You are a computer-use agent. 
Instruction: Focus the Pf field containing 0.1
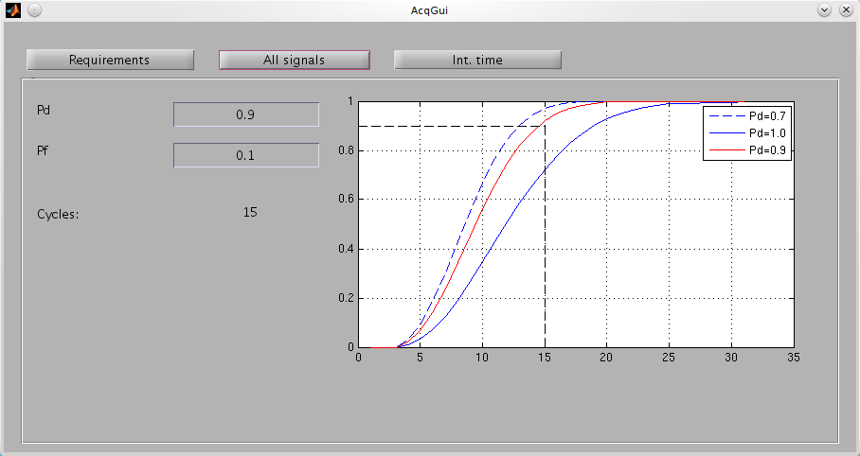point(246,155)
